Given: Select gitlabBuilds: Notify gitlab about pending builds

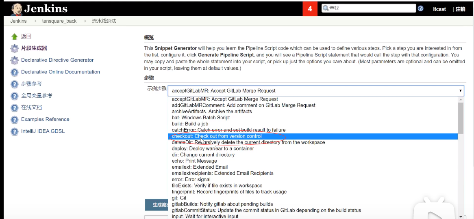Looking at the screenshot, I should coord(313,204).
